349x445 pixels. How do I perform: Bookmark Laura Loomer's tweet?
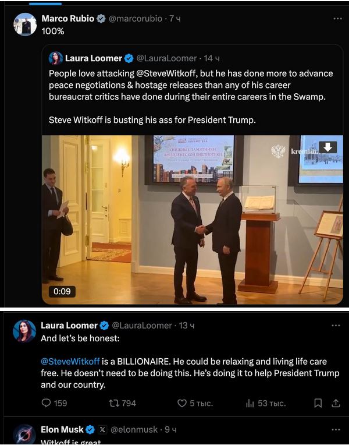318,403
